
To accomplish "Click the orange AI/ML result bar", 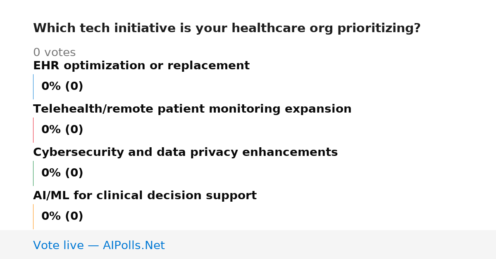I will 33,217.
